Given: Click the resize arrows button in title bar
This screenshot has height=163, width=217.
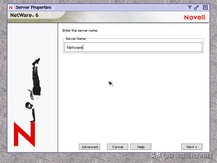Looking at the screenshot, I should click(x=197, y=7).
